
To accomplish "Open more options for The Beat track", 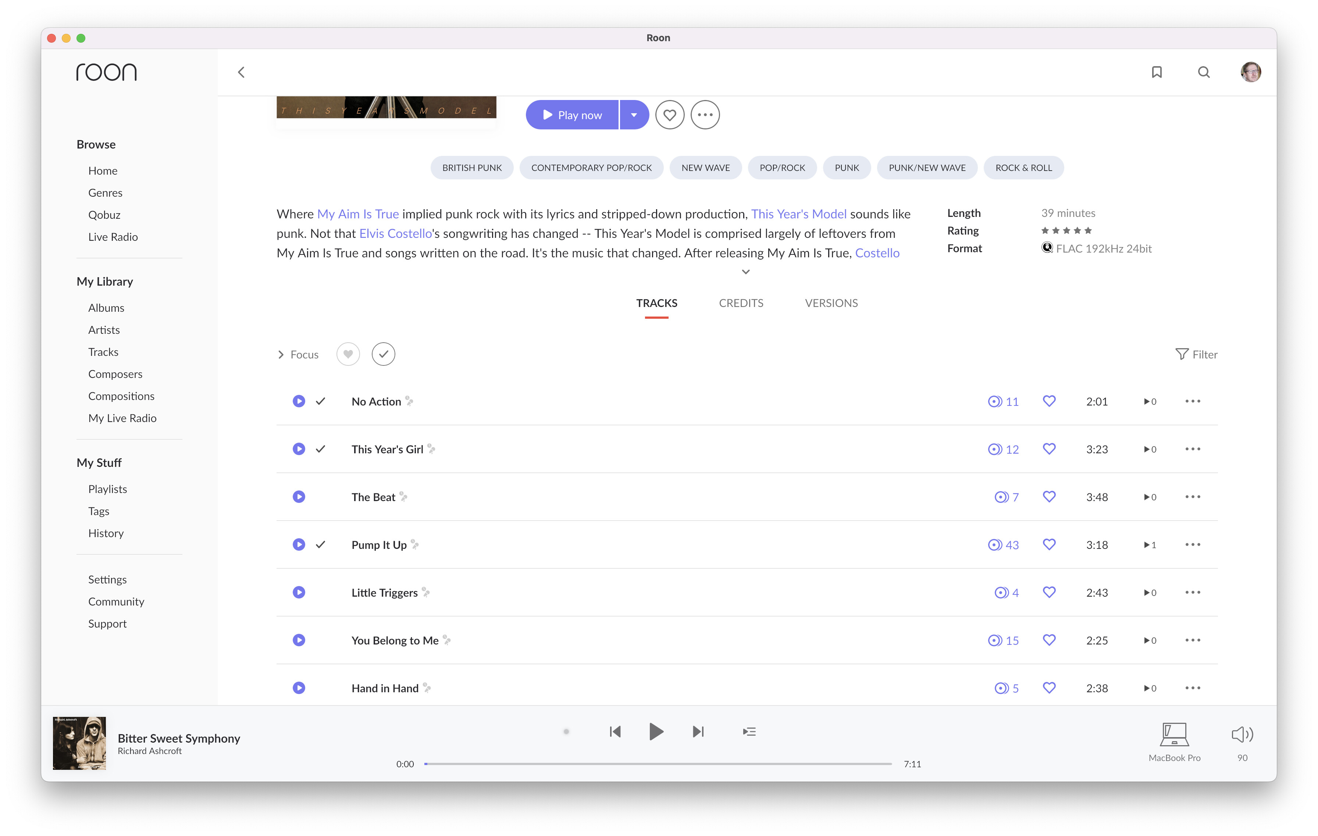I will point(1193,497).
